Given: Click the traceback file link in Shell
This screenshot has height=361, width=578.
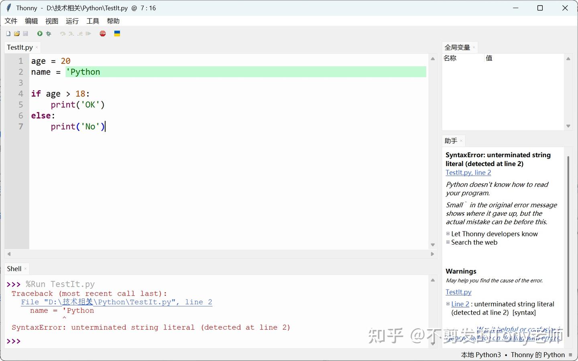Looking at the screenshot, I should coord(116,302).
